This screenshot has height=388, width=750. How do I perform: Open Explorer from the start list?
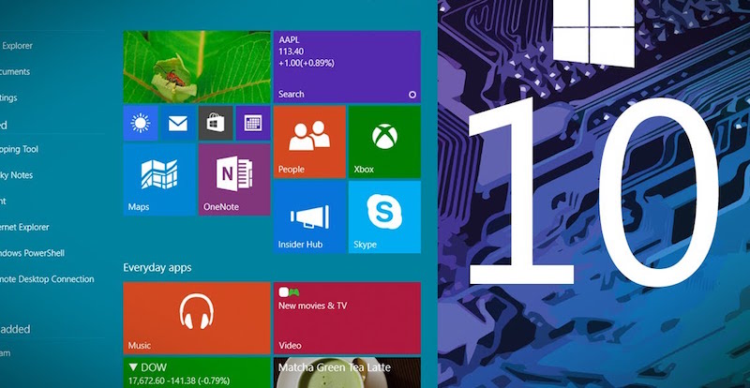point(17,46)
